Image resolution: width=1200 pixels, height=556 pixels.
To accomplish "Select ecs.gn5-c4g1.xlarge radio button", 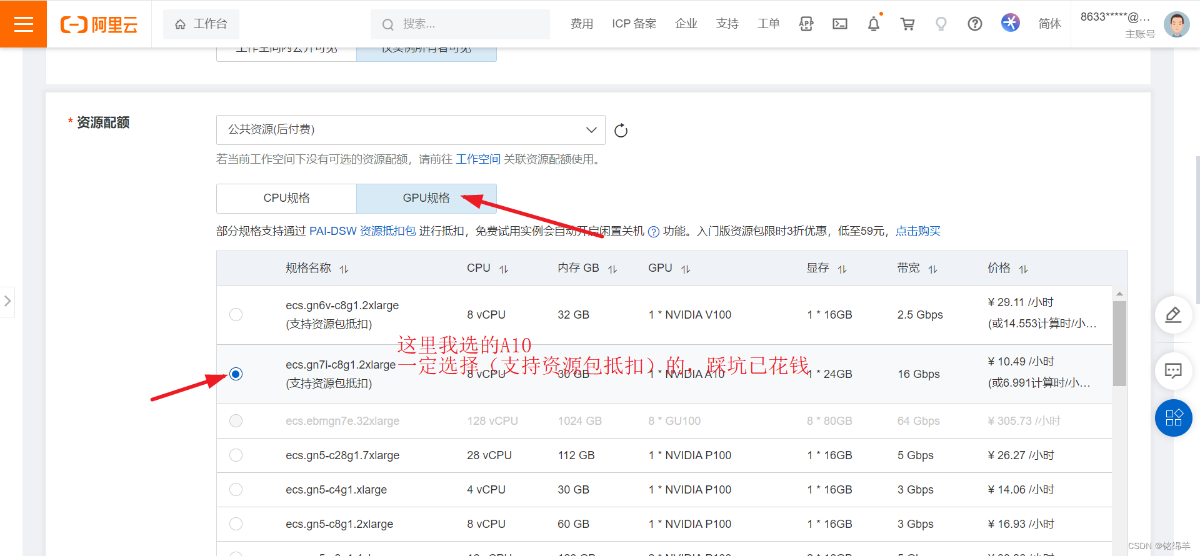I will click(236, 489).
